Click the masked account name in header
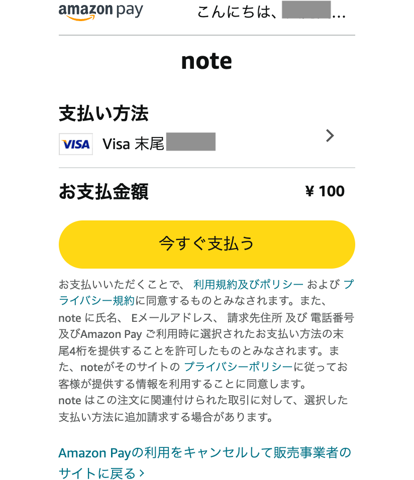 click(x=306, y=10)
